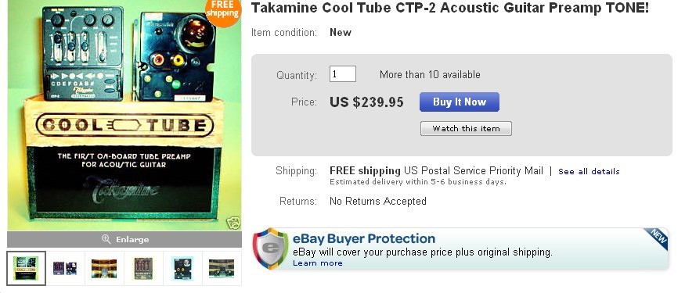The image size is (685, 293).
Task: Click the magnifier Enlarge icon
Action: (106, 239)
